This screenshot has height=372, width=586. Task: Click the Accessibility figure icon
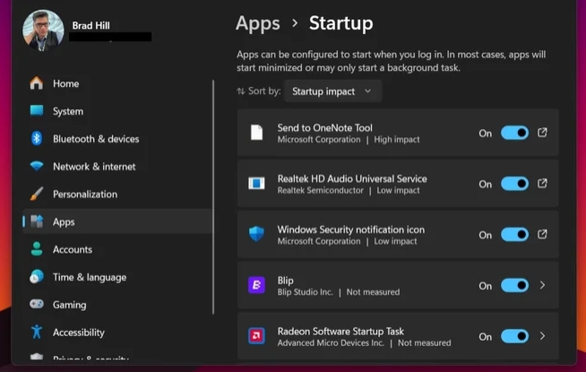(37, 332)
